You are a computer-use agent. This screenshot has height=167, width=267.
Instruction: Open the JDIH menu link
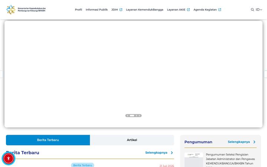pyautogui.click(x=115, y=10)
